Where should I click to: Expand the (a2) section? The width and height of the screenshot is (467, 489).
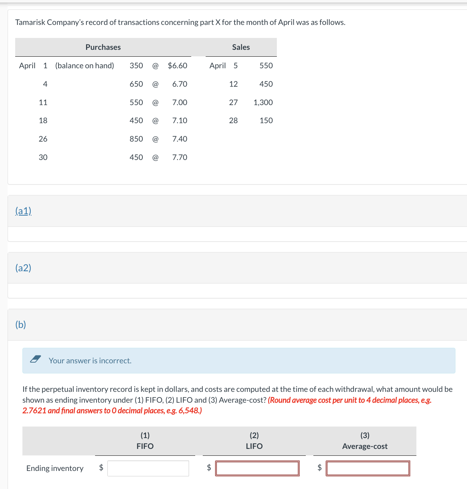pyautogui.click(x=23, y=268)
